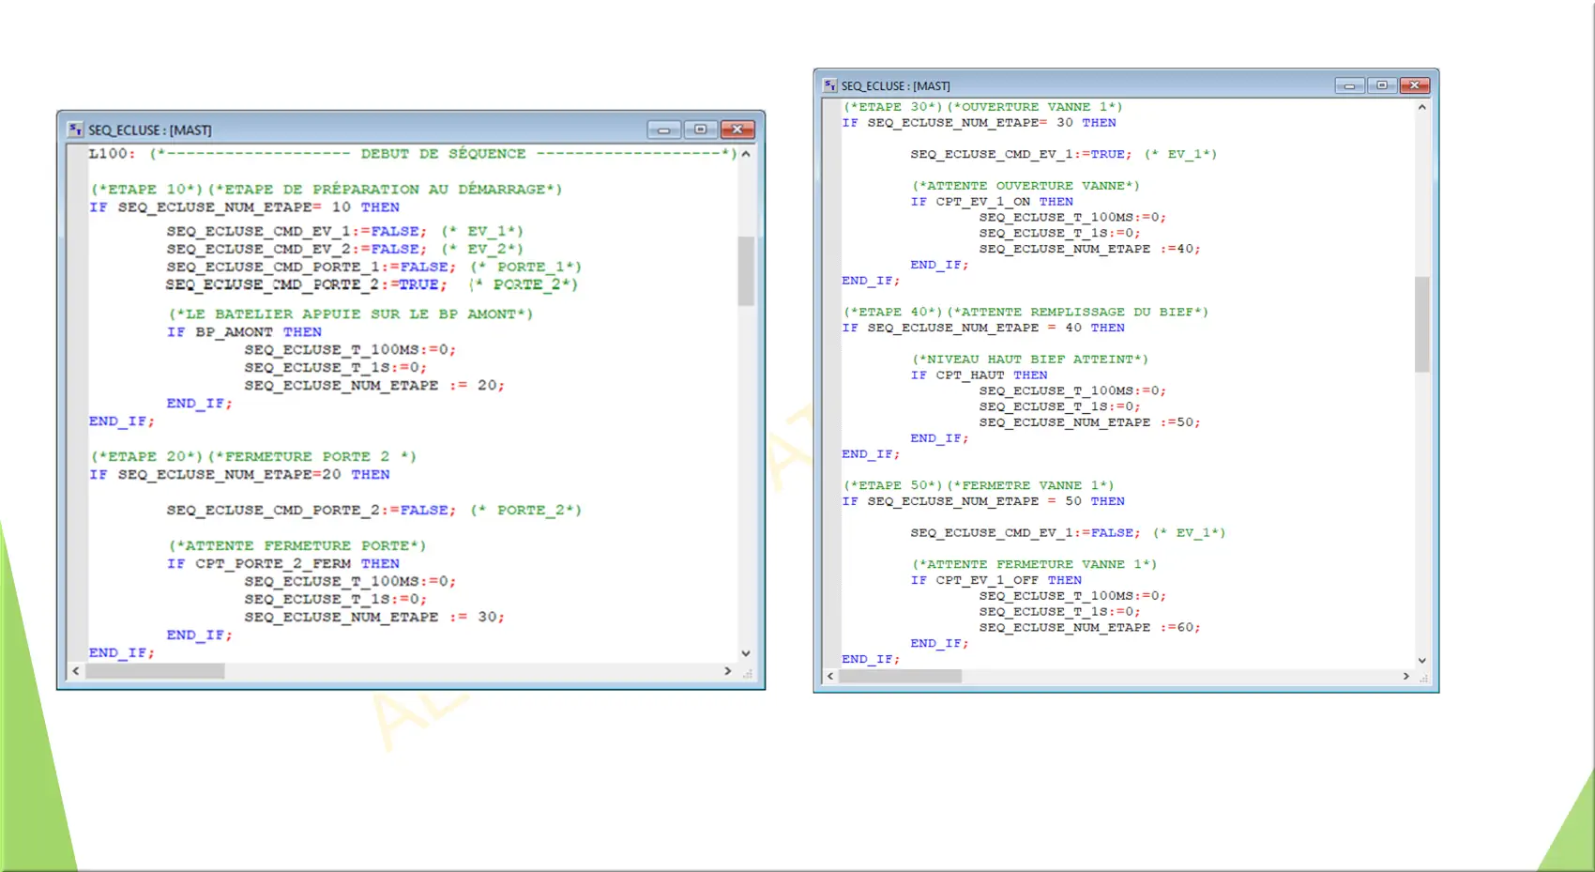Click comment 'LE BATELIER APPUIE SUR LE BP AMONT'
Viewport: 1595px width, 872px height.
point(350,314)
